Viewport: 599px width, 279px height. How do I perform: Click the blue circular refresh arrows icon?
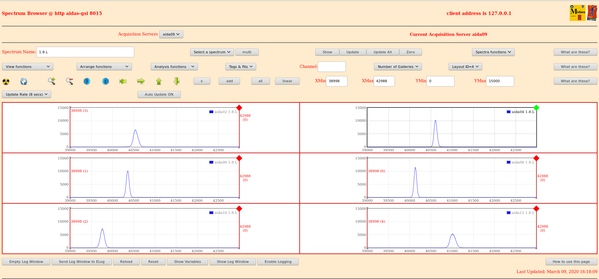click(24, 81)
